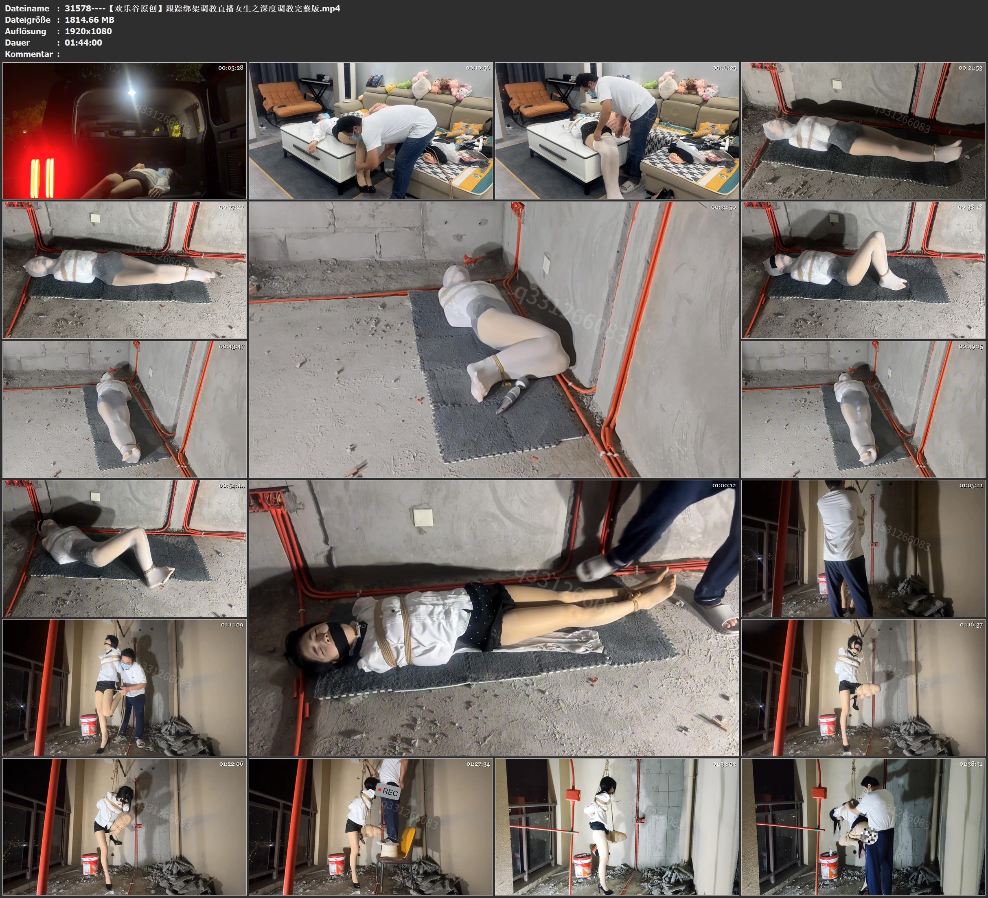Click the Auflösung value 1920x1080
The image size is (988, 898).
(88, 31)
